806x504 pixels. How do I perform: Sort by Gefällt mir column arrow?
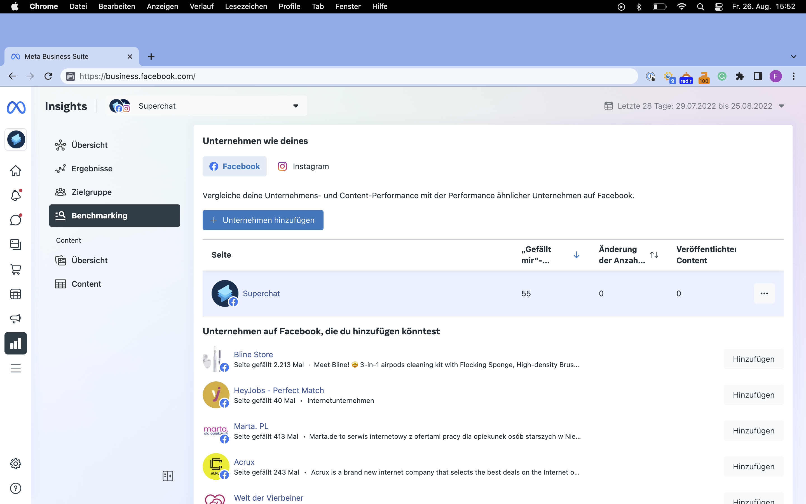click(577, 255)
